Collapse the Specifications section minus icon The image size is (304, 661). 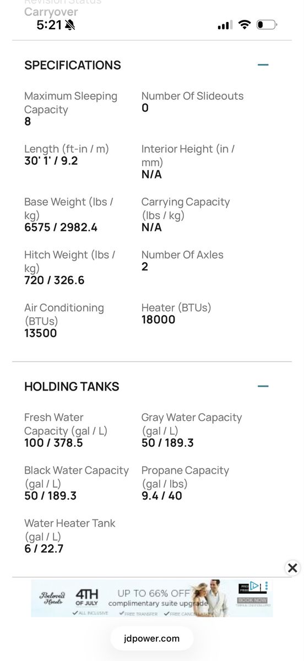click(x=263, y=65)
